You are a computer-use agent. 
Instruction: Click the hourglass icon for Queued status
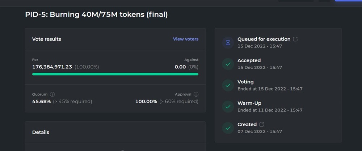pyautogui.click(x=228, y=43)
